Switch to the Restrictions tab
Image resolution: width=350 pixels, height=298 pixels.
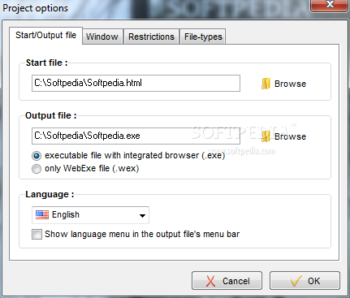click(x=151, y=37)
